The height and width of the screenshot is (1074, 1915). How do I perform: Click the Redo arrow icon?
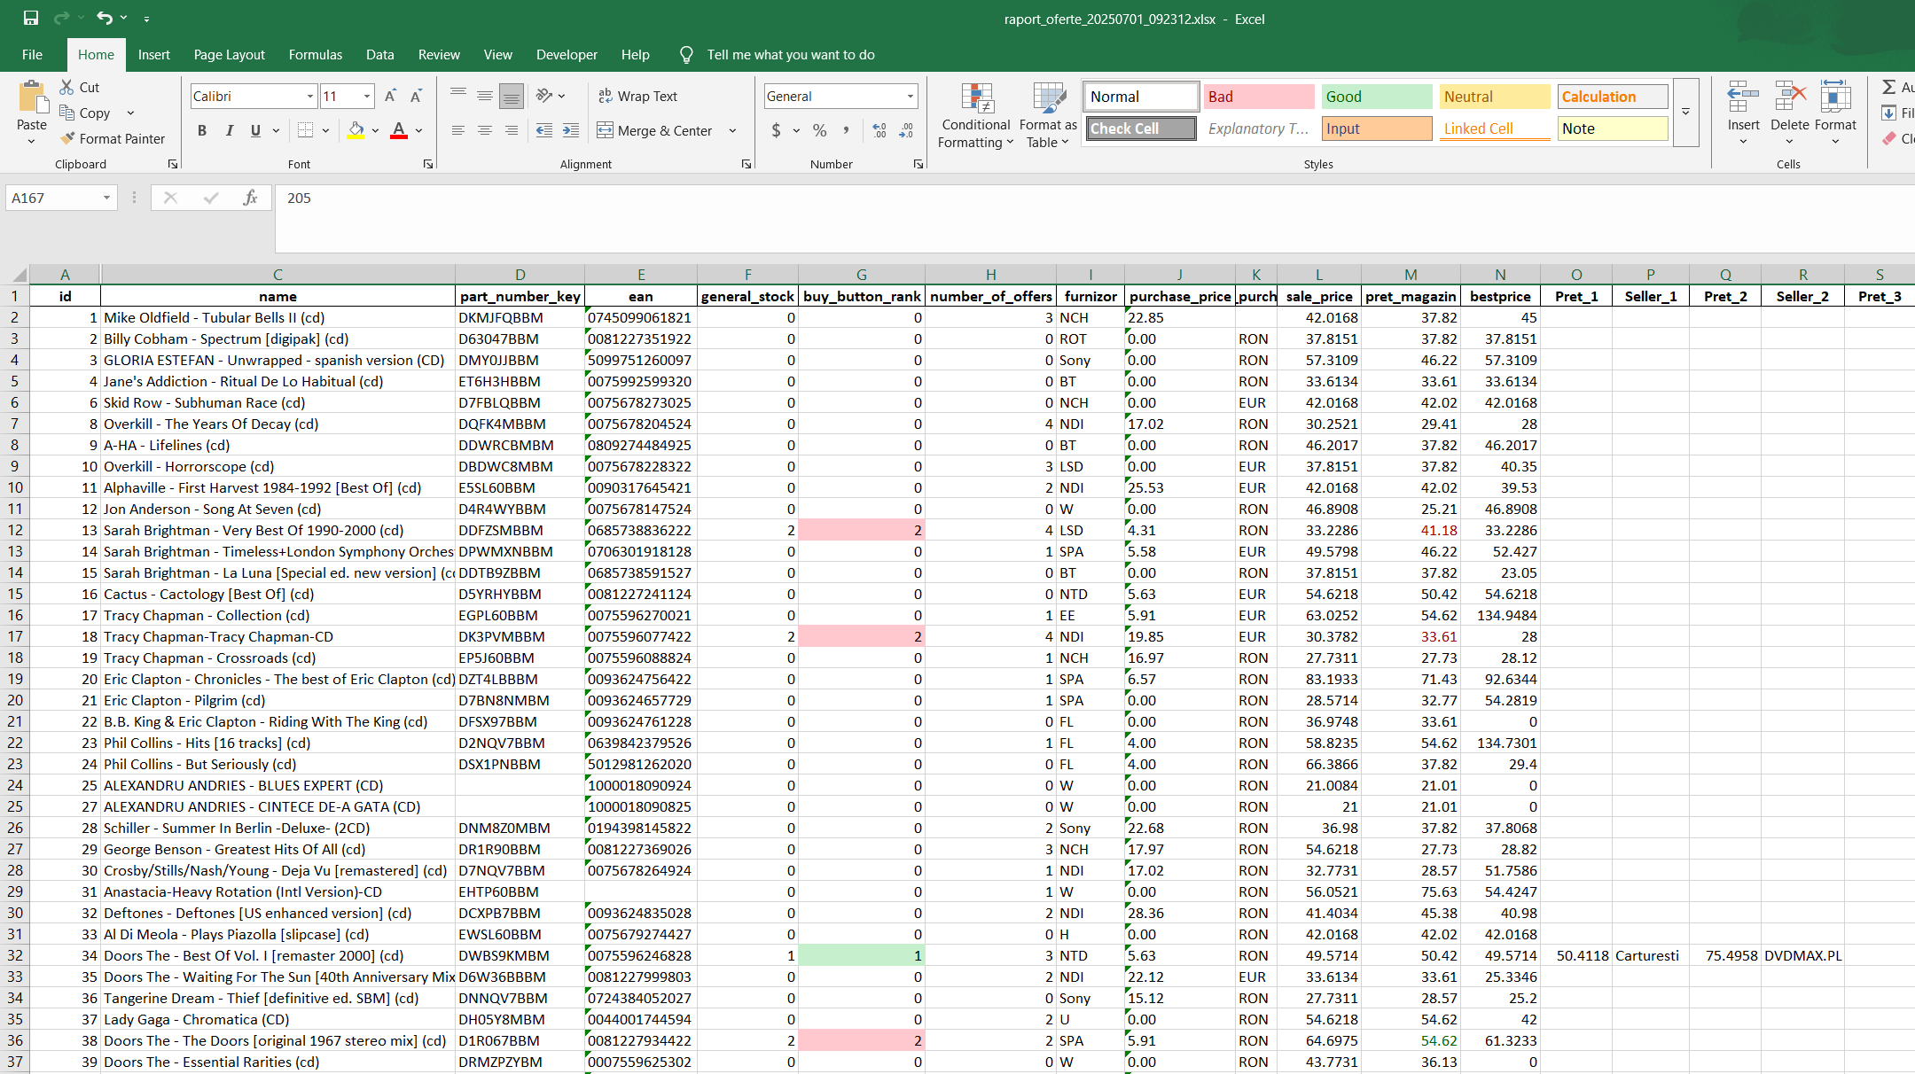click(61, 18)
